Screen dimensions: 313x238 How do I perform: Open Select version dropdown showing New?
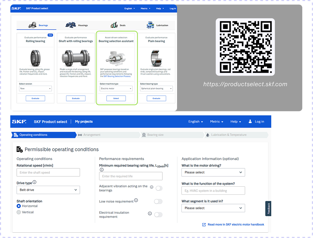[35, 88]
